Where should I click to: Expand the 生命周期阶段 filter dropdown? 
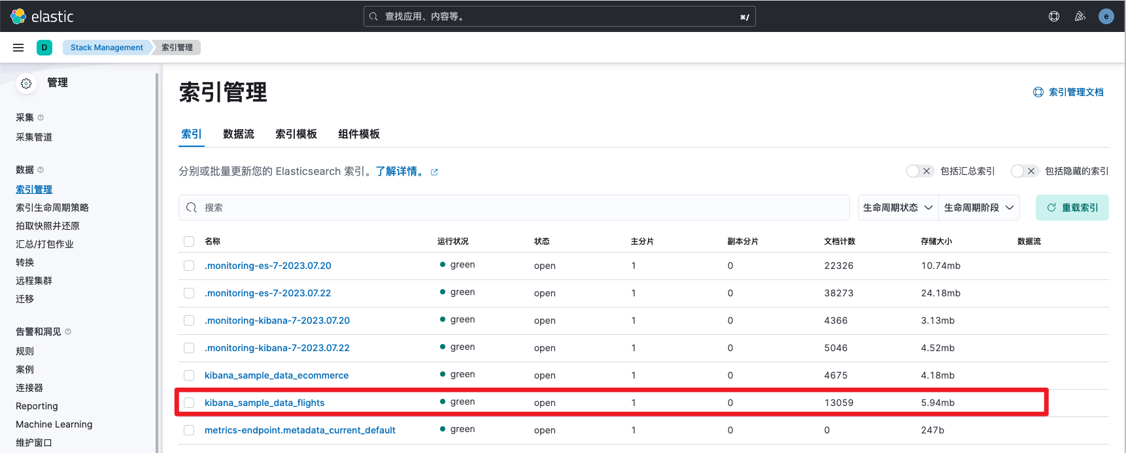click(979, 208)
